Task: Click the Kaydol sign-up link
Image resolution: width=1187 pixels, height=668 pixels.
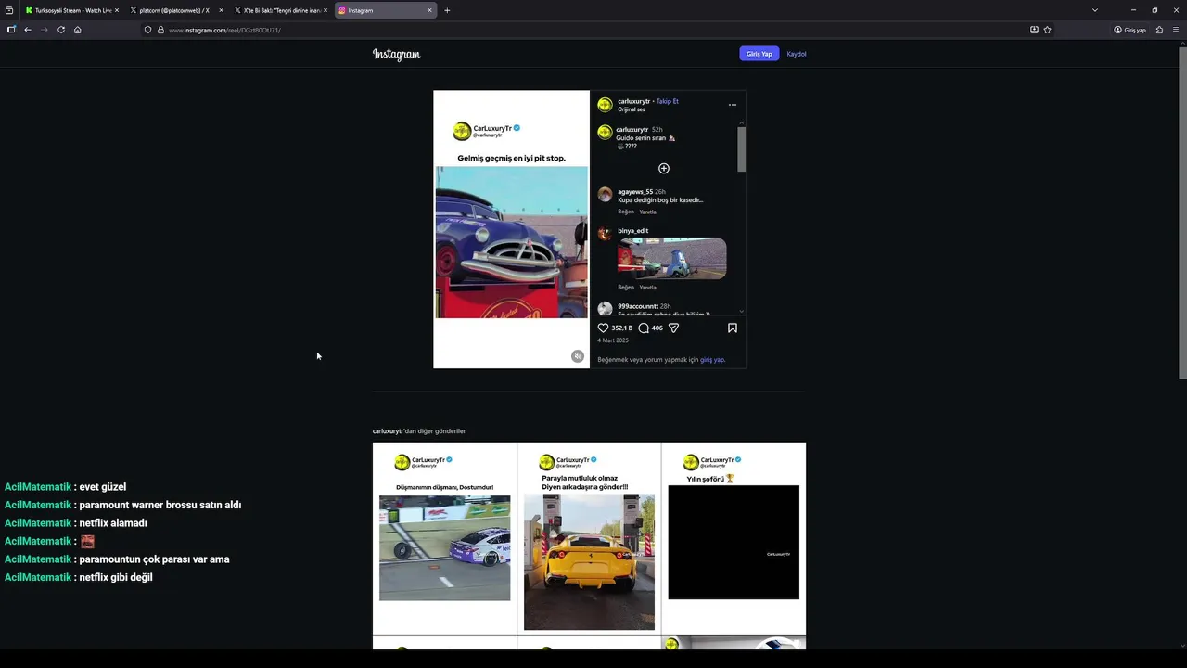Action: pos(797,54)
